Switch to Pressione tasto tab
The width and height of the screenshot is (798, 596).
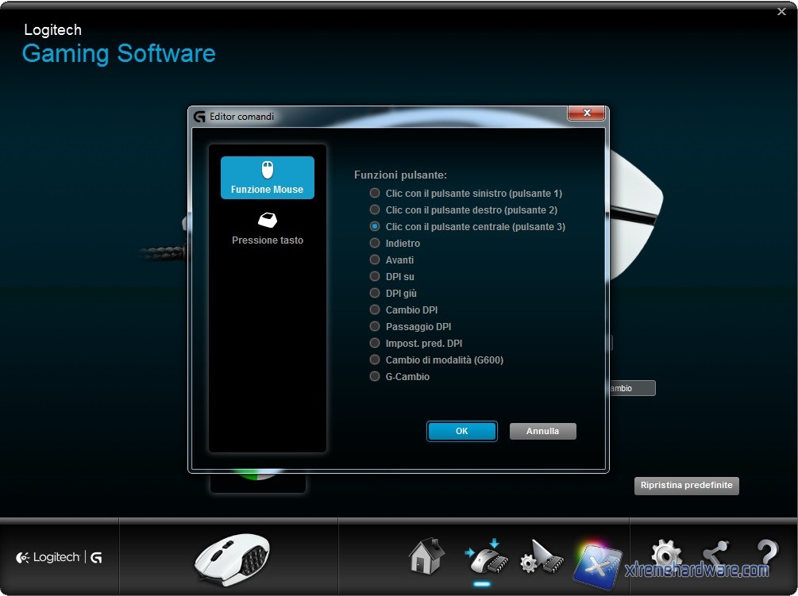click(268, 228)
